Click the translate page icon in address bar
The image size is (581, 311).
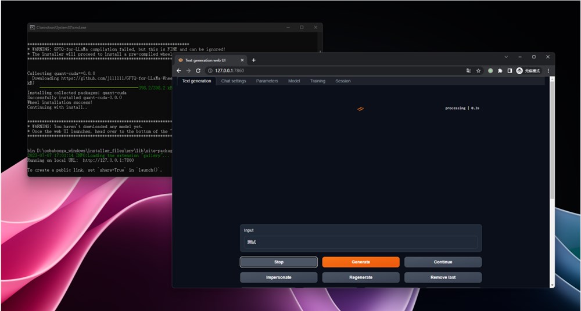click(468, 70)
